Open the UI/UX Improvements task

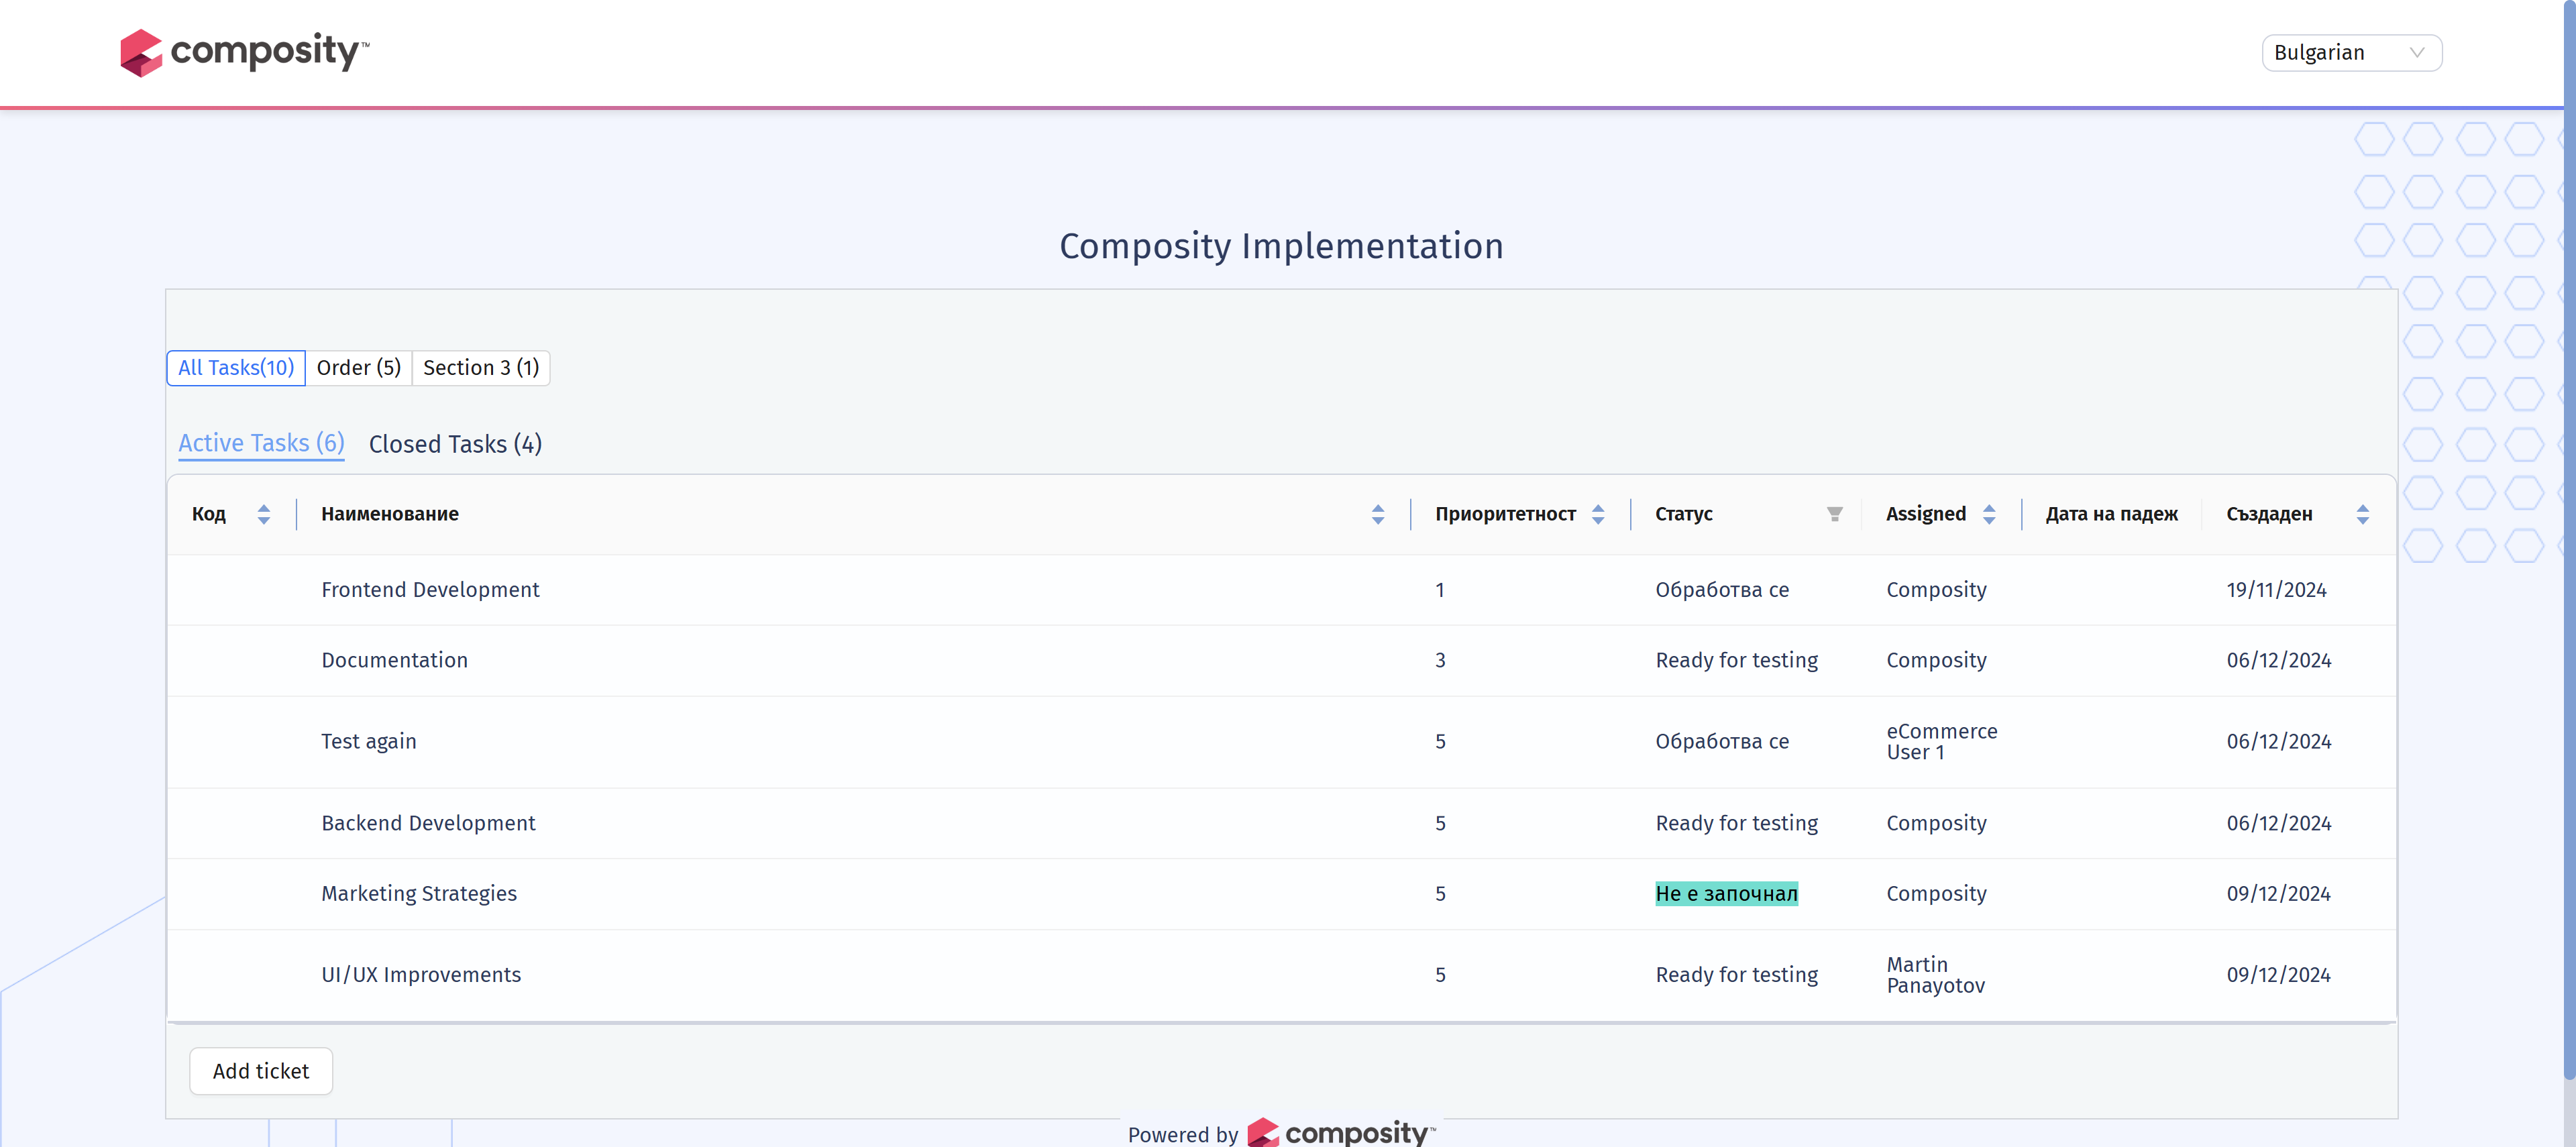click(x=421, y=974)
